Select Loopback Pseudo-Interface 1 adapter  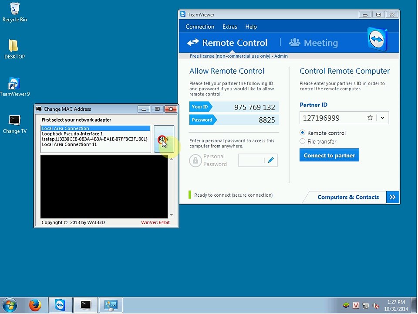point(96,134)
